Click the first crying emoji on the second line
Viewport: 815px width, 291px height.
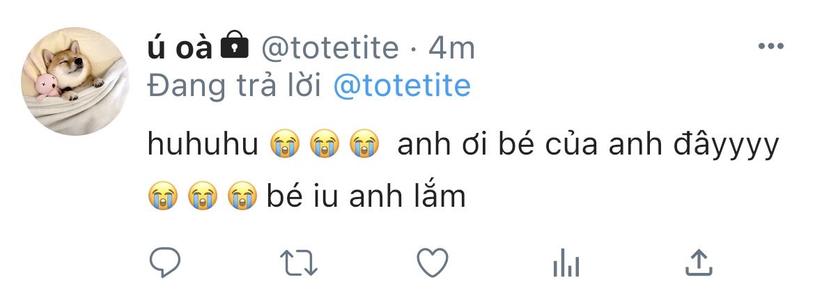[164, 198]
